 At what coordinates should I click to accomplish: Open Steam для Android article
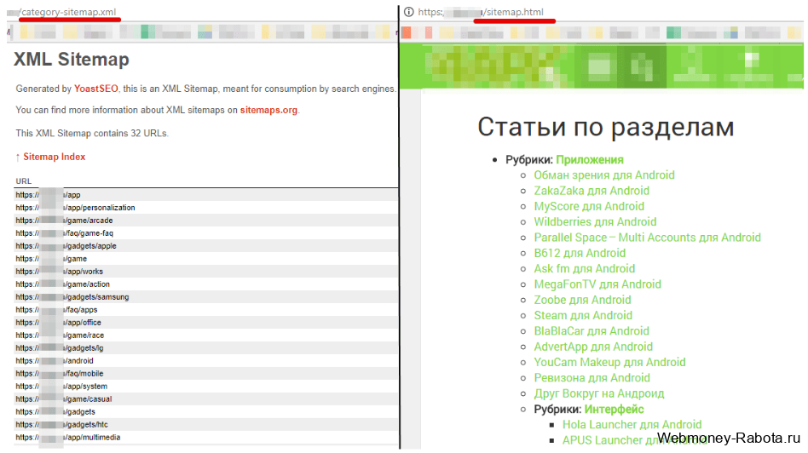[x=583, y=316]
